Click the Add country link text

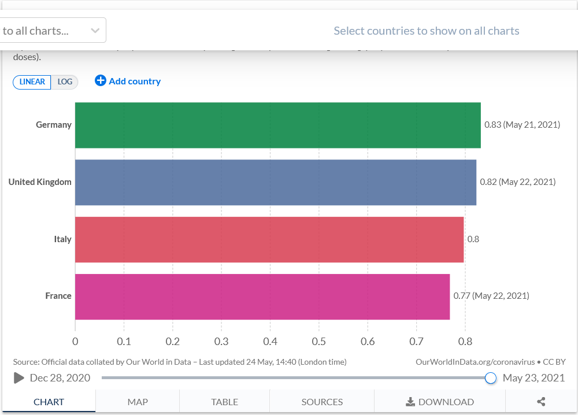click(x=135, y=81)
